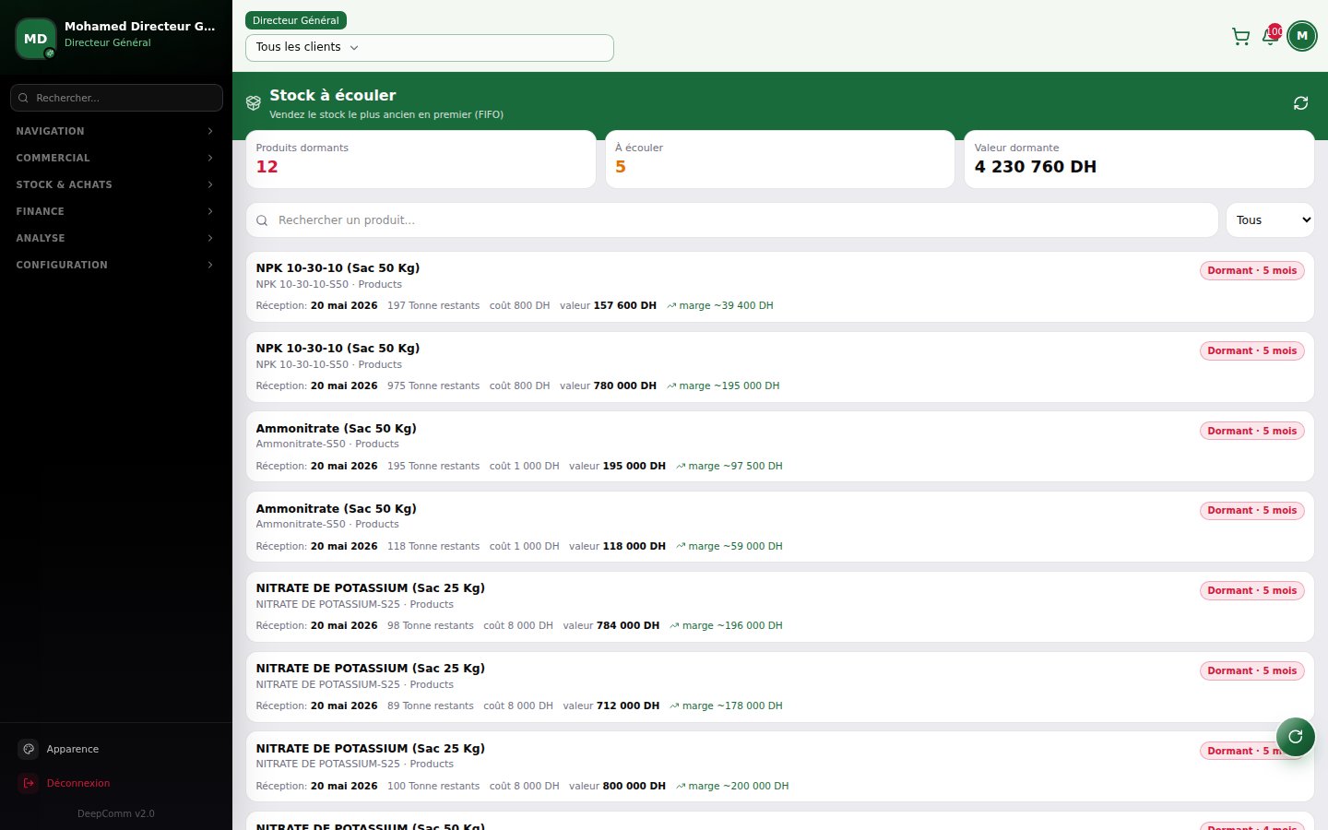Click the product search magnifier icon
The height and width of the screenshot is (830, 1328).
262,220
